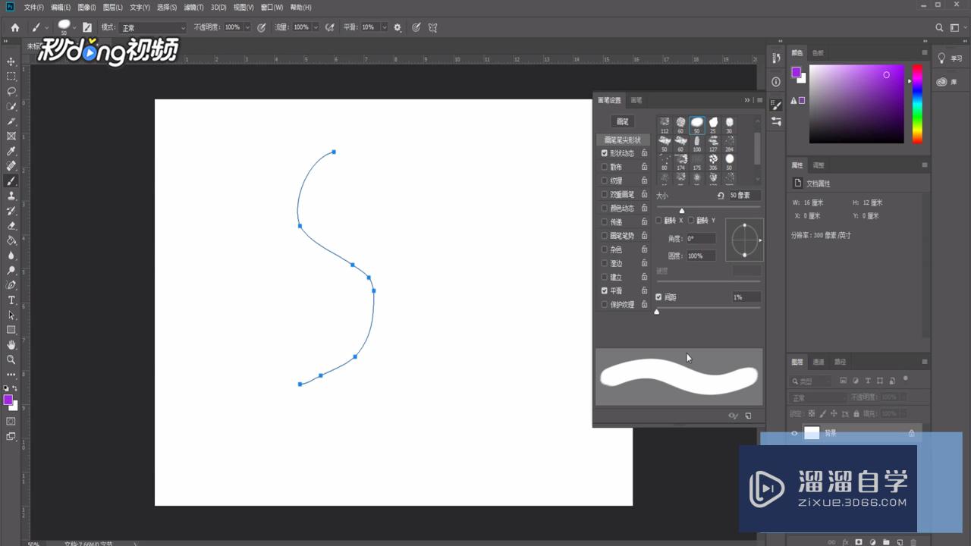Uncheck 形状动态 (Shape Dynamics) checkbox
This screenshot has height=546, width=971.
(x=605, y=153)
